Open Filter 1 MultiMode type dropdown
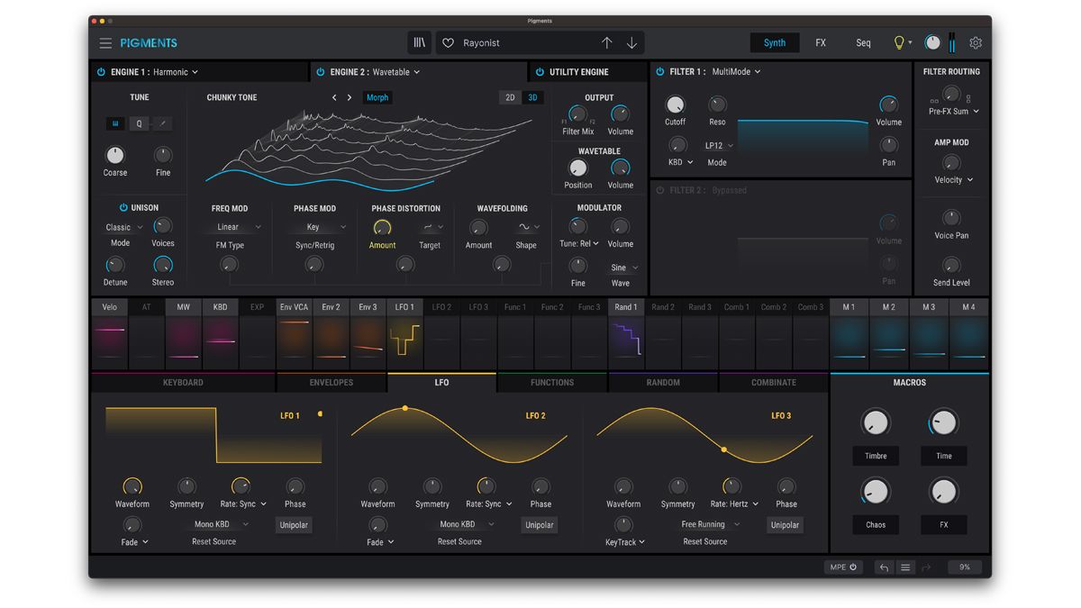The width and height of the screenshot is (1081, 608). pyautogui.click(x=736, y=71)
